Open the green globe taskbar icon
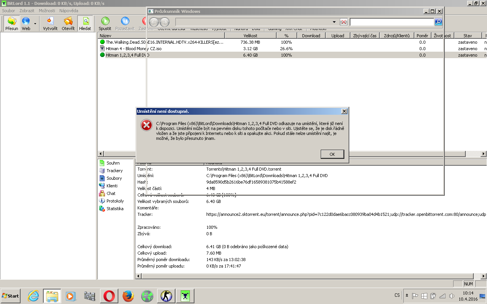Image resolution: width=487 pixels, height=304 pixels. click(147, 296)
